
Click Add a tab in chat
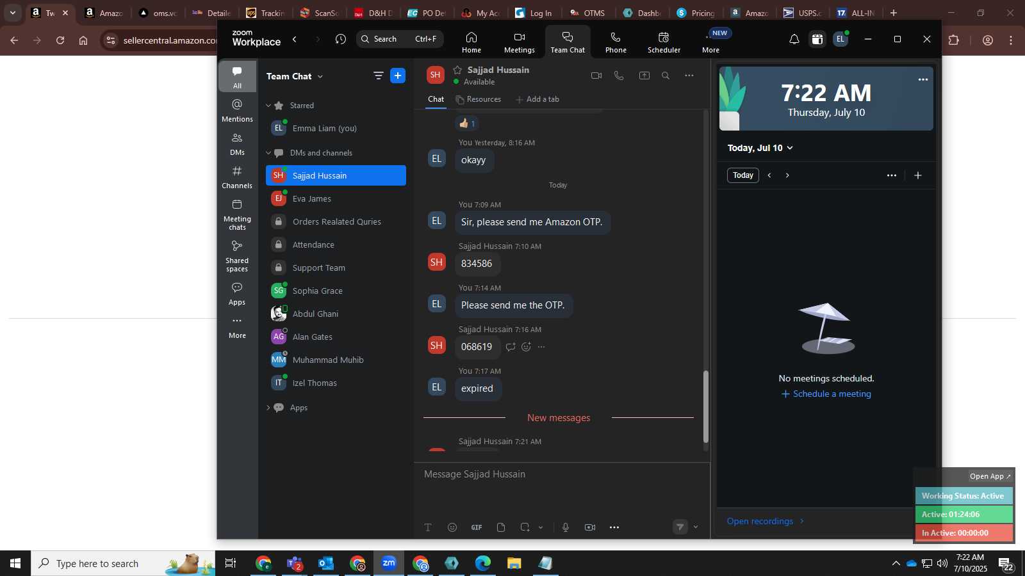(537, 99)
